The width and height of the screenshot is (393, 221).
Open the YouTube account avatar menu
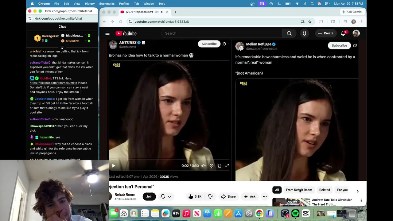click(x=356, y=33)
